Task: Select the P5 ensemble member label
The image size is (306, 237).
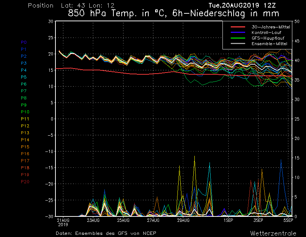Action: click(23, 77)
